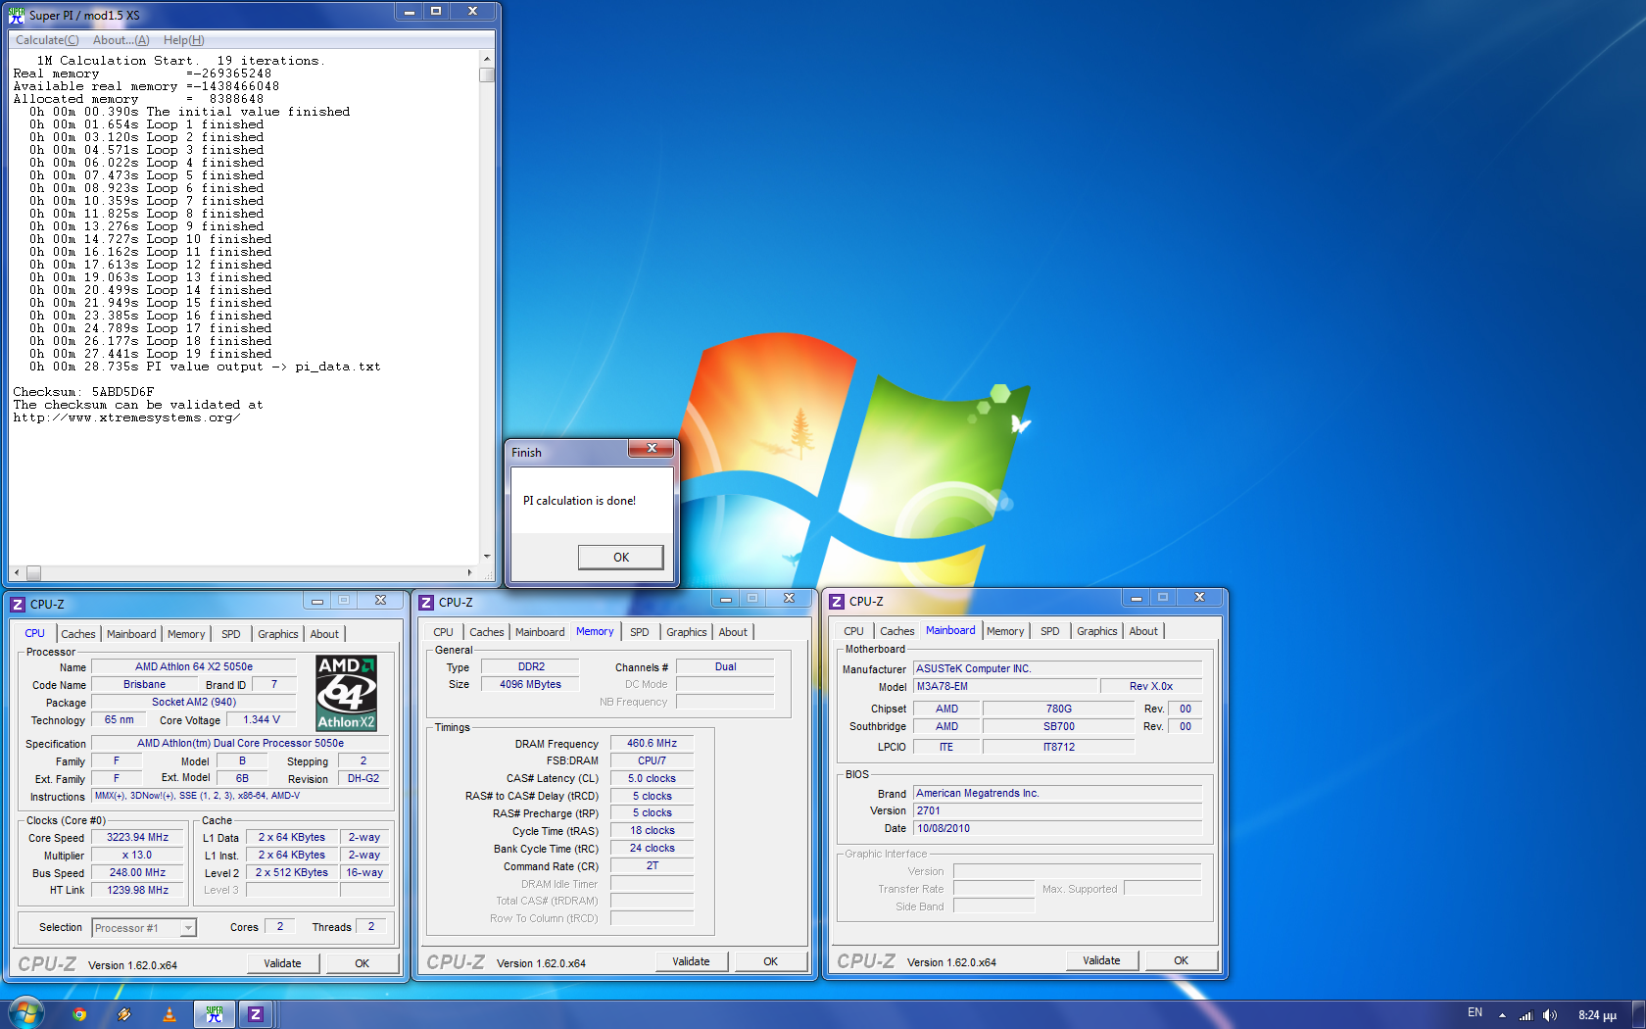
Task: Open the network signal tray icon
Action: click(x=1525, y=1015)
